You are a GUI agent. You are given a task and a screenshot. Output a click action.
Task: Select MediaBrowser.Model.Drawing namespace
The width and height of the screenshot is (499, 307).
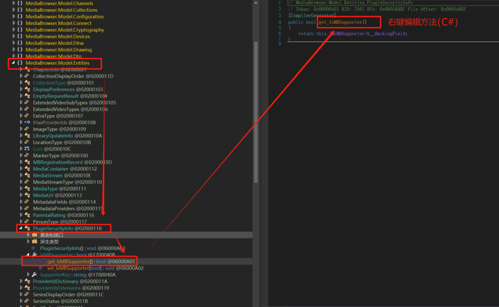coord(59,50)
